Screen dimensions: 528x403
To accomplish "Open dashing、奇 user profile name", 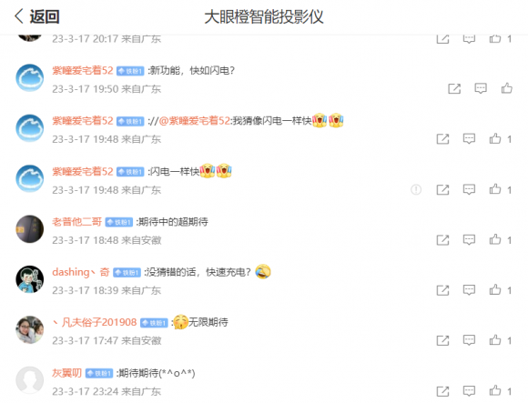I will 81,272.
